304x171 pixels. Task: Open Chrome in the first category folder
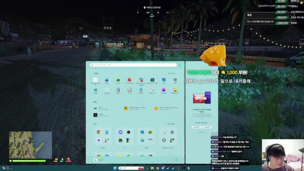98,132
